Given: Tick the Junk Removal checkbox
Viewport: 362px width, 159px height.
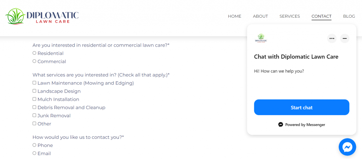Looking at the screenshot, I should click(x=34, y=115).
